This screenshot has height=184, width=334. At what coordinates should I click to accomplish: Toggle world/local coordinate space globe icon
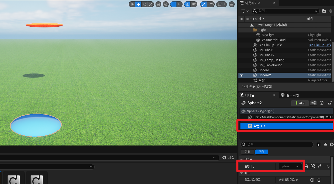[x=159, y=4]
